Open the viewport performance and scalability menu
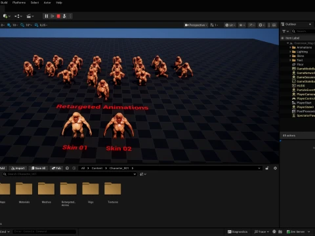The image size is (315, 236). pyautogui.click(x=252, y=25)
